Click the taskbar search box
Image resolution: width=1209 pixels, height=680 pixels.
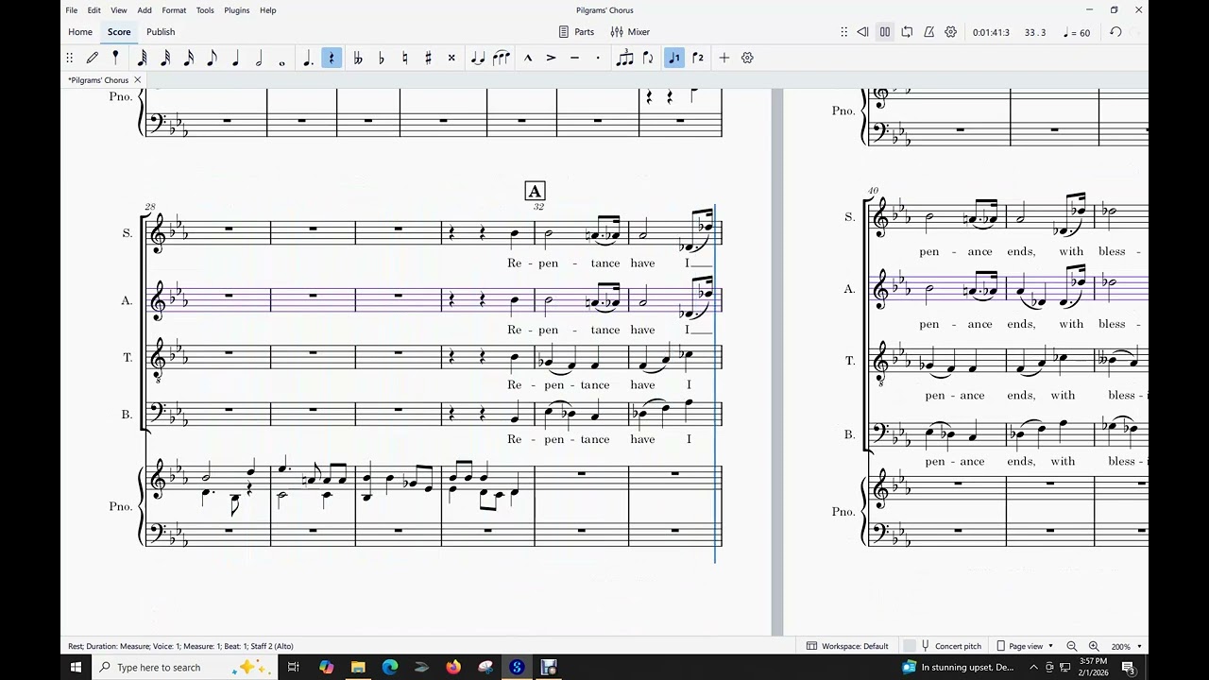coord(184,667)
